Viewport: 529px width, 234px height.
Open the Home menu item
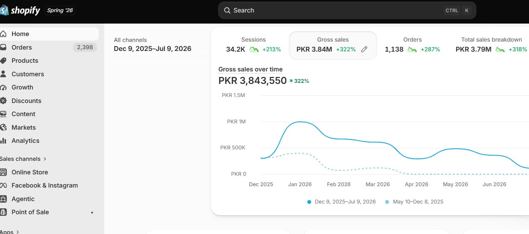tap(49, 34)
